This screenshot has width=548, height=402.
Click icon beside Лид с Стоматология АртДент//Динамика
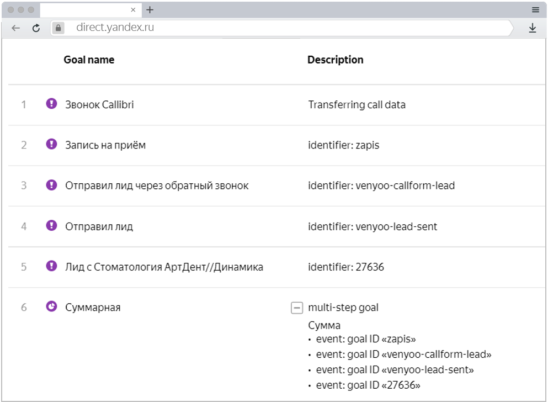[52, 267]
